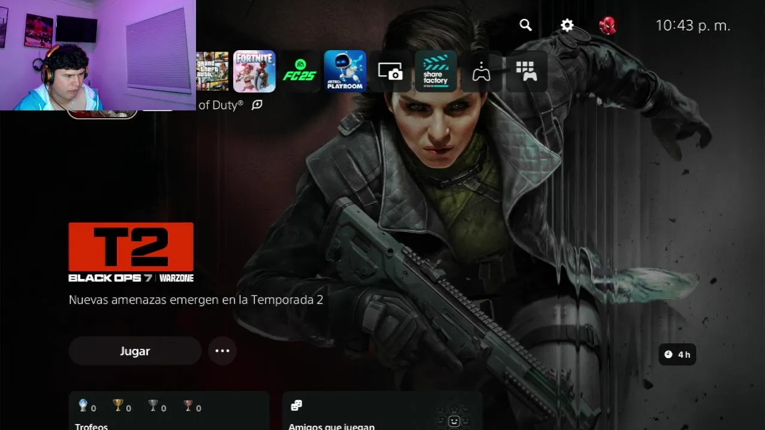This screenshot has height=430, width=765.
Task: Click the Jugar button
Action: click(135, 351)
